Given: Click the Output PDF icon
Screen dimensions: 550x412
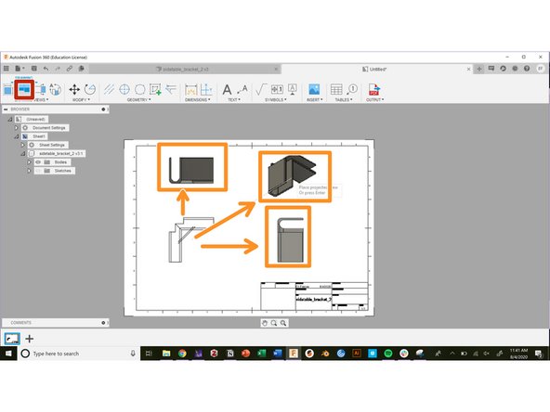Looking at the screenshot, I should point(373,90).
